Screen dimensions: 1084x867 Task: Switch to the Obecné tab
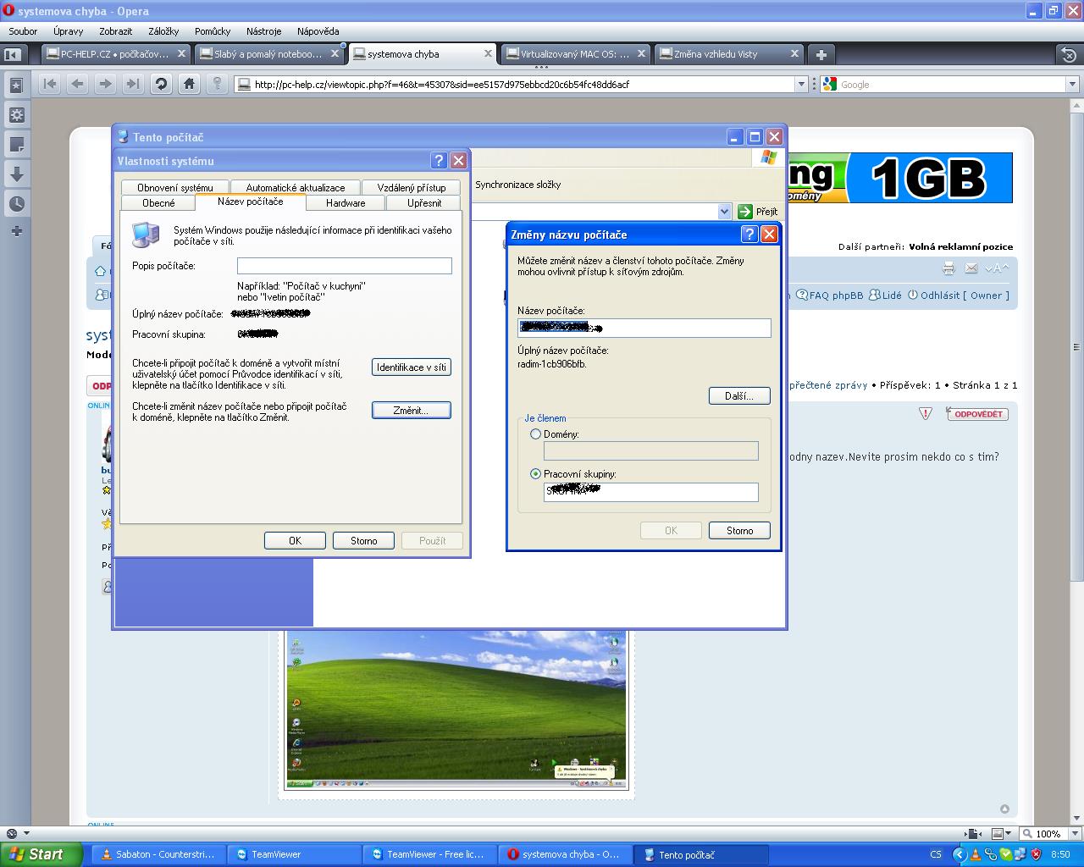pyautogui.click(x=158, y=203)
